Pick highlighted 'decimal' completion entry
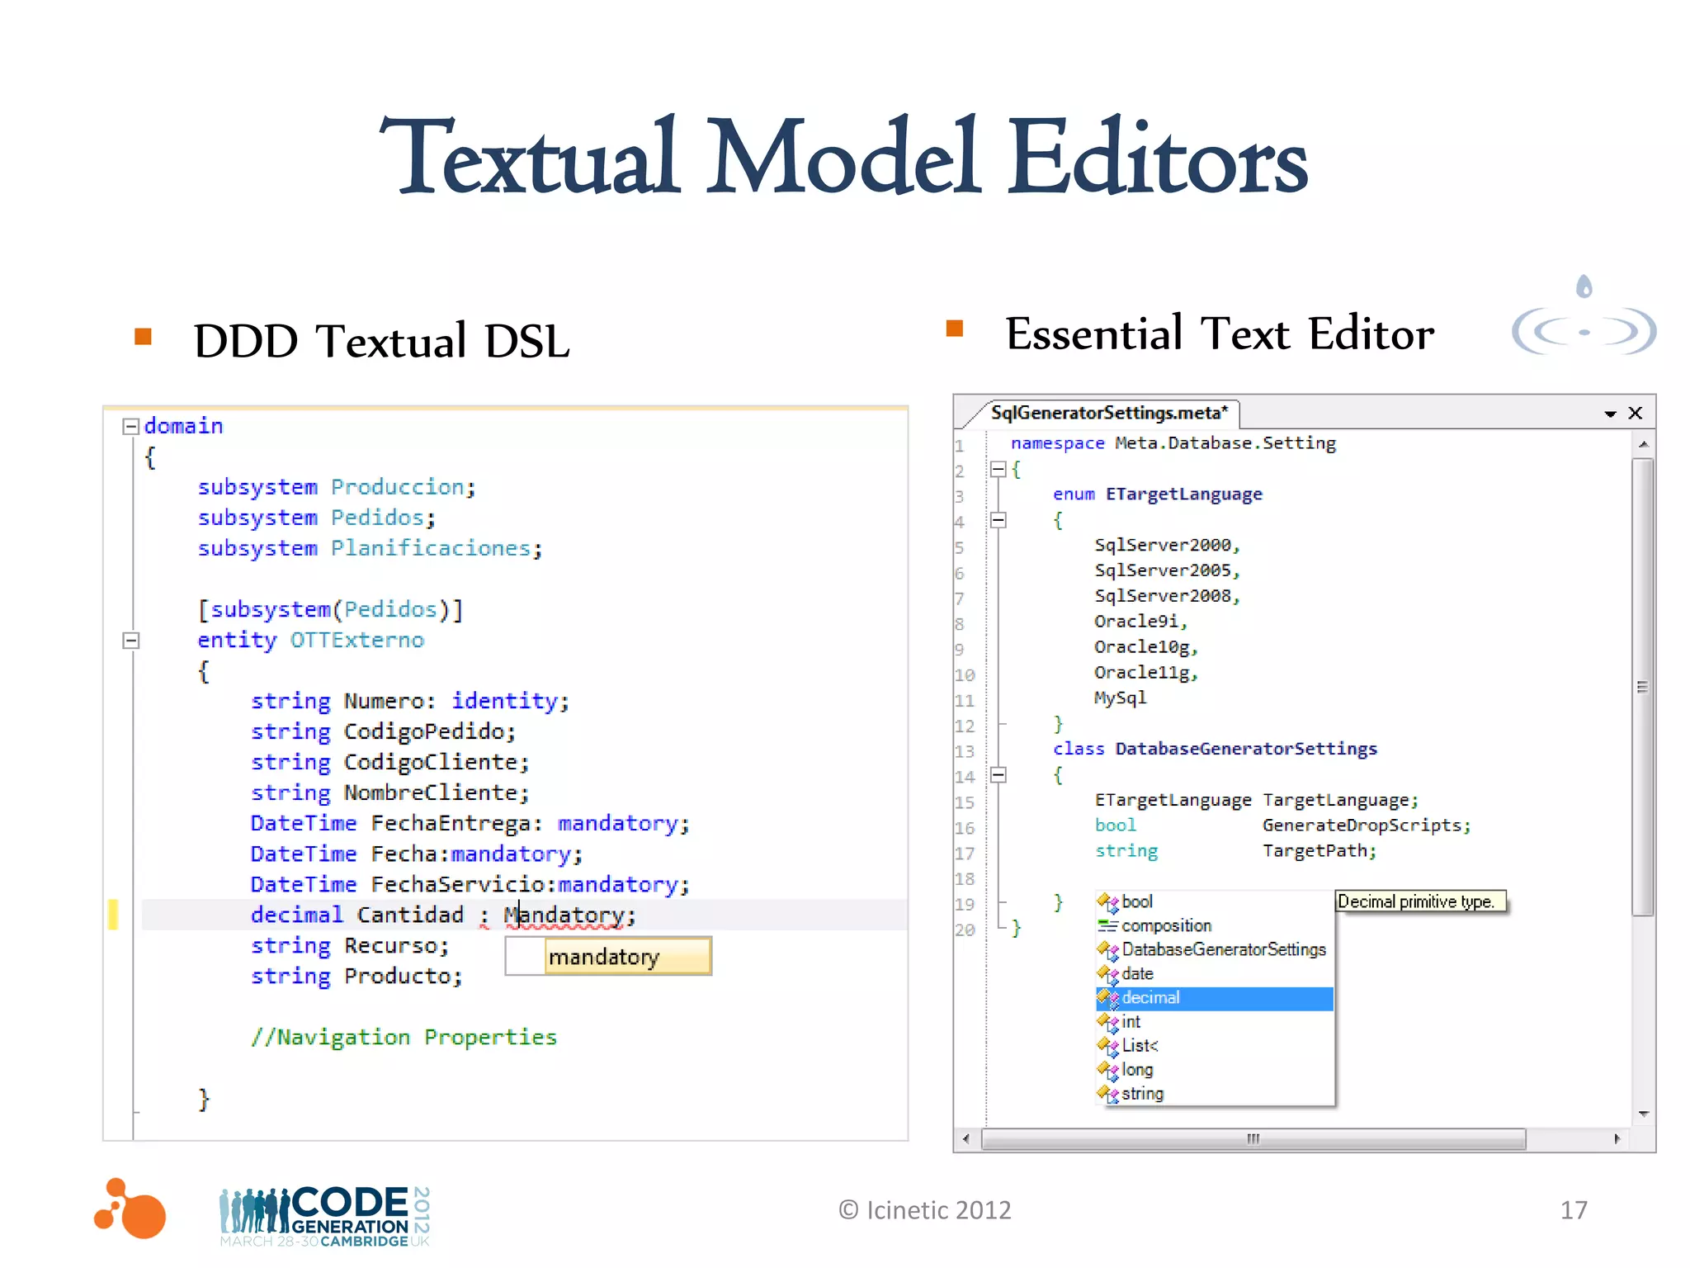 [1215, 998]
